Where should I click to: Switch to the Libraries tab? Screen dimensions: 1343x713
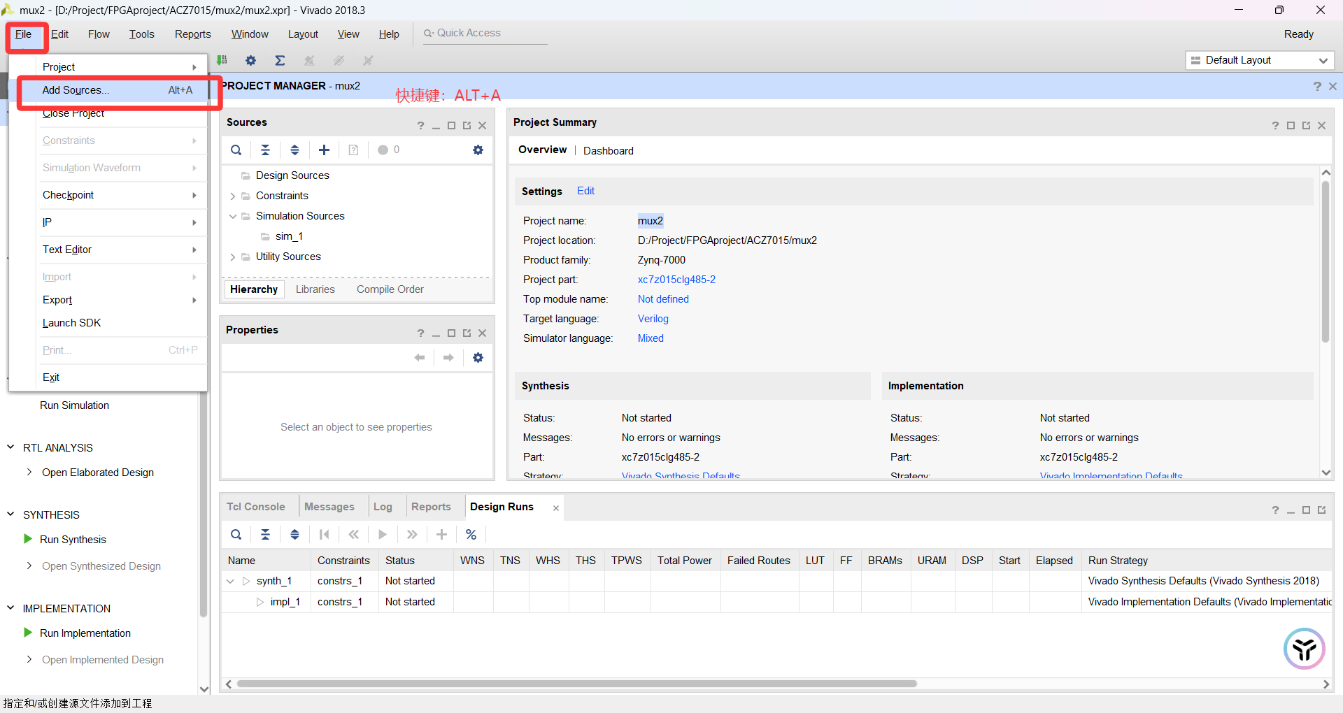315,289
